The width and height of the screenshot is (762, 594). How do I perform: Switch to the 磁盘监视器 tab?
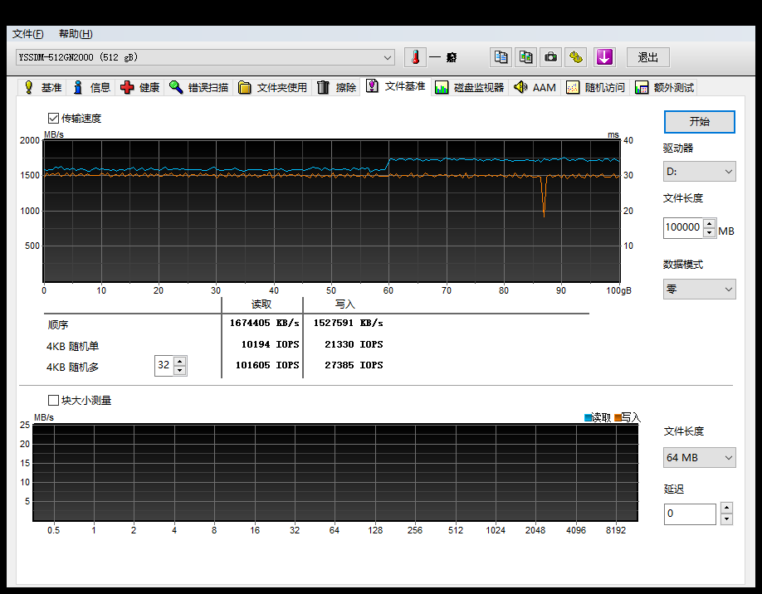(x=470, y=87)
